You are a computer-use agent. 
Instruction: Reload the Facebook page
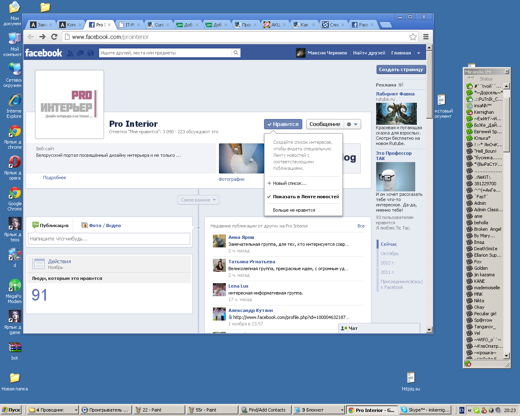click(x=54, y=37)
